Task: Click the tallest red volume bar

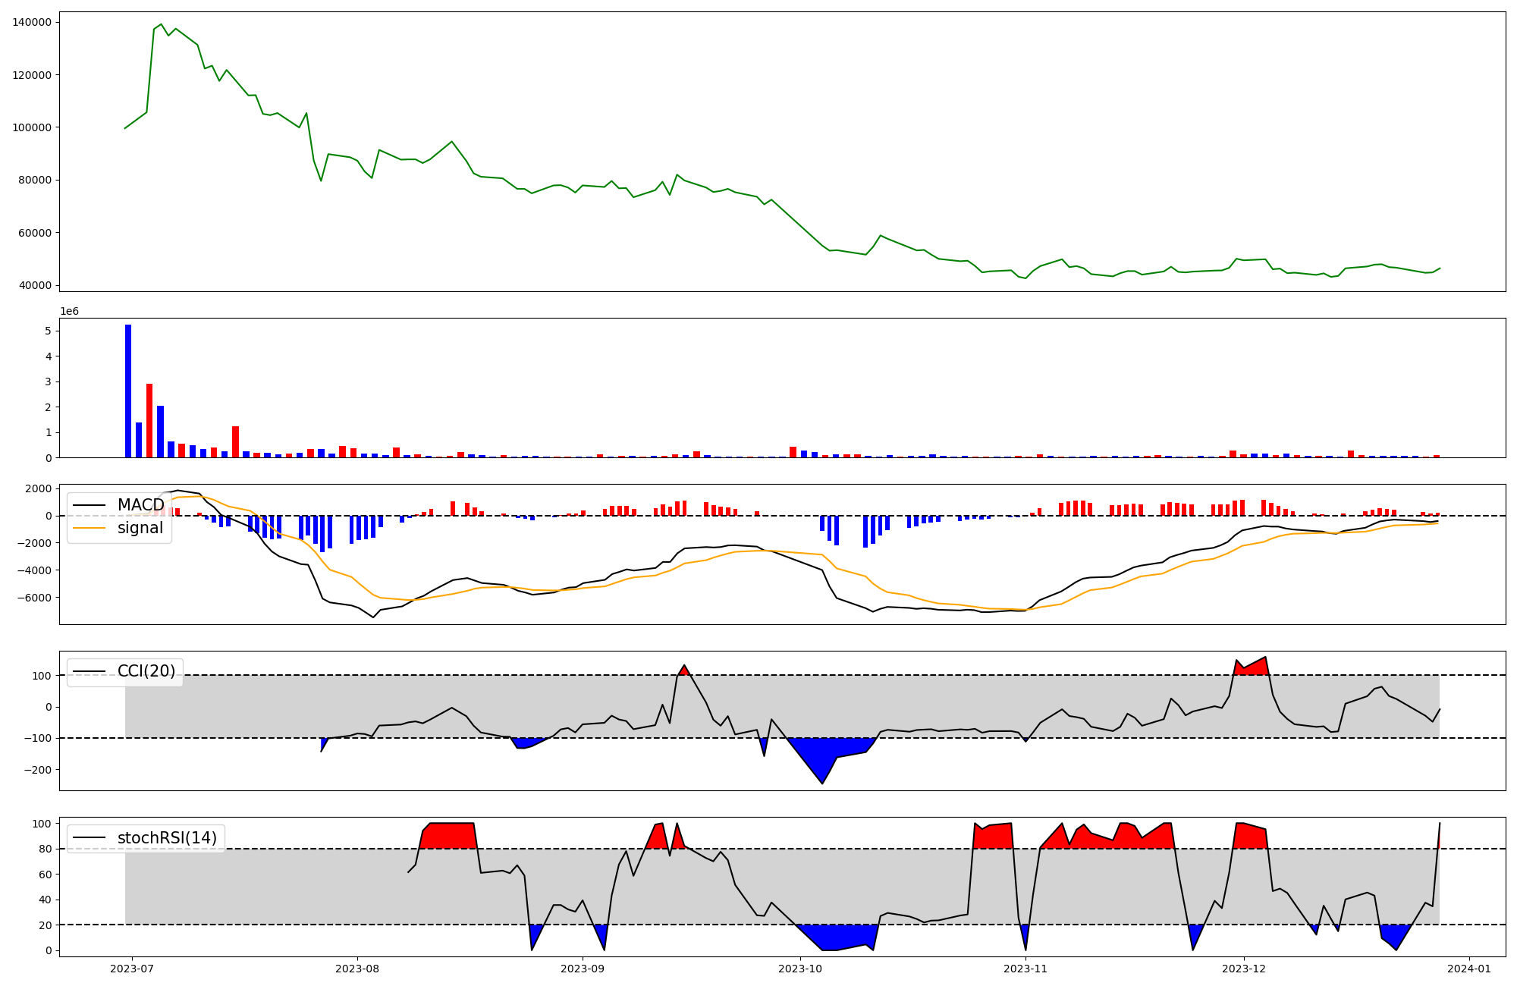Action: pos(149,421)
